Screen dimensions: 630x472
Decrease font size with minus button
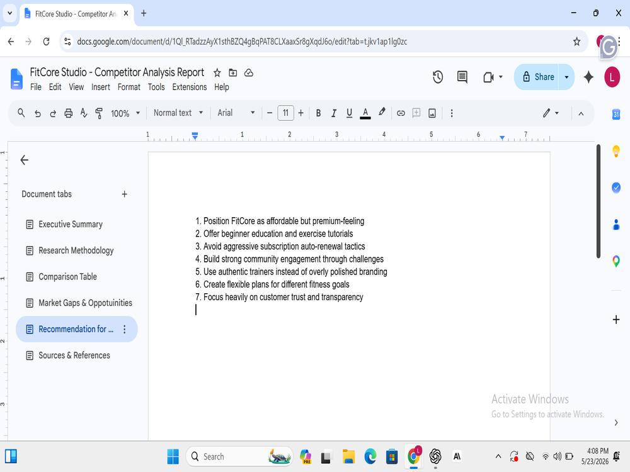[270, 113]
